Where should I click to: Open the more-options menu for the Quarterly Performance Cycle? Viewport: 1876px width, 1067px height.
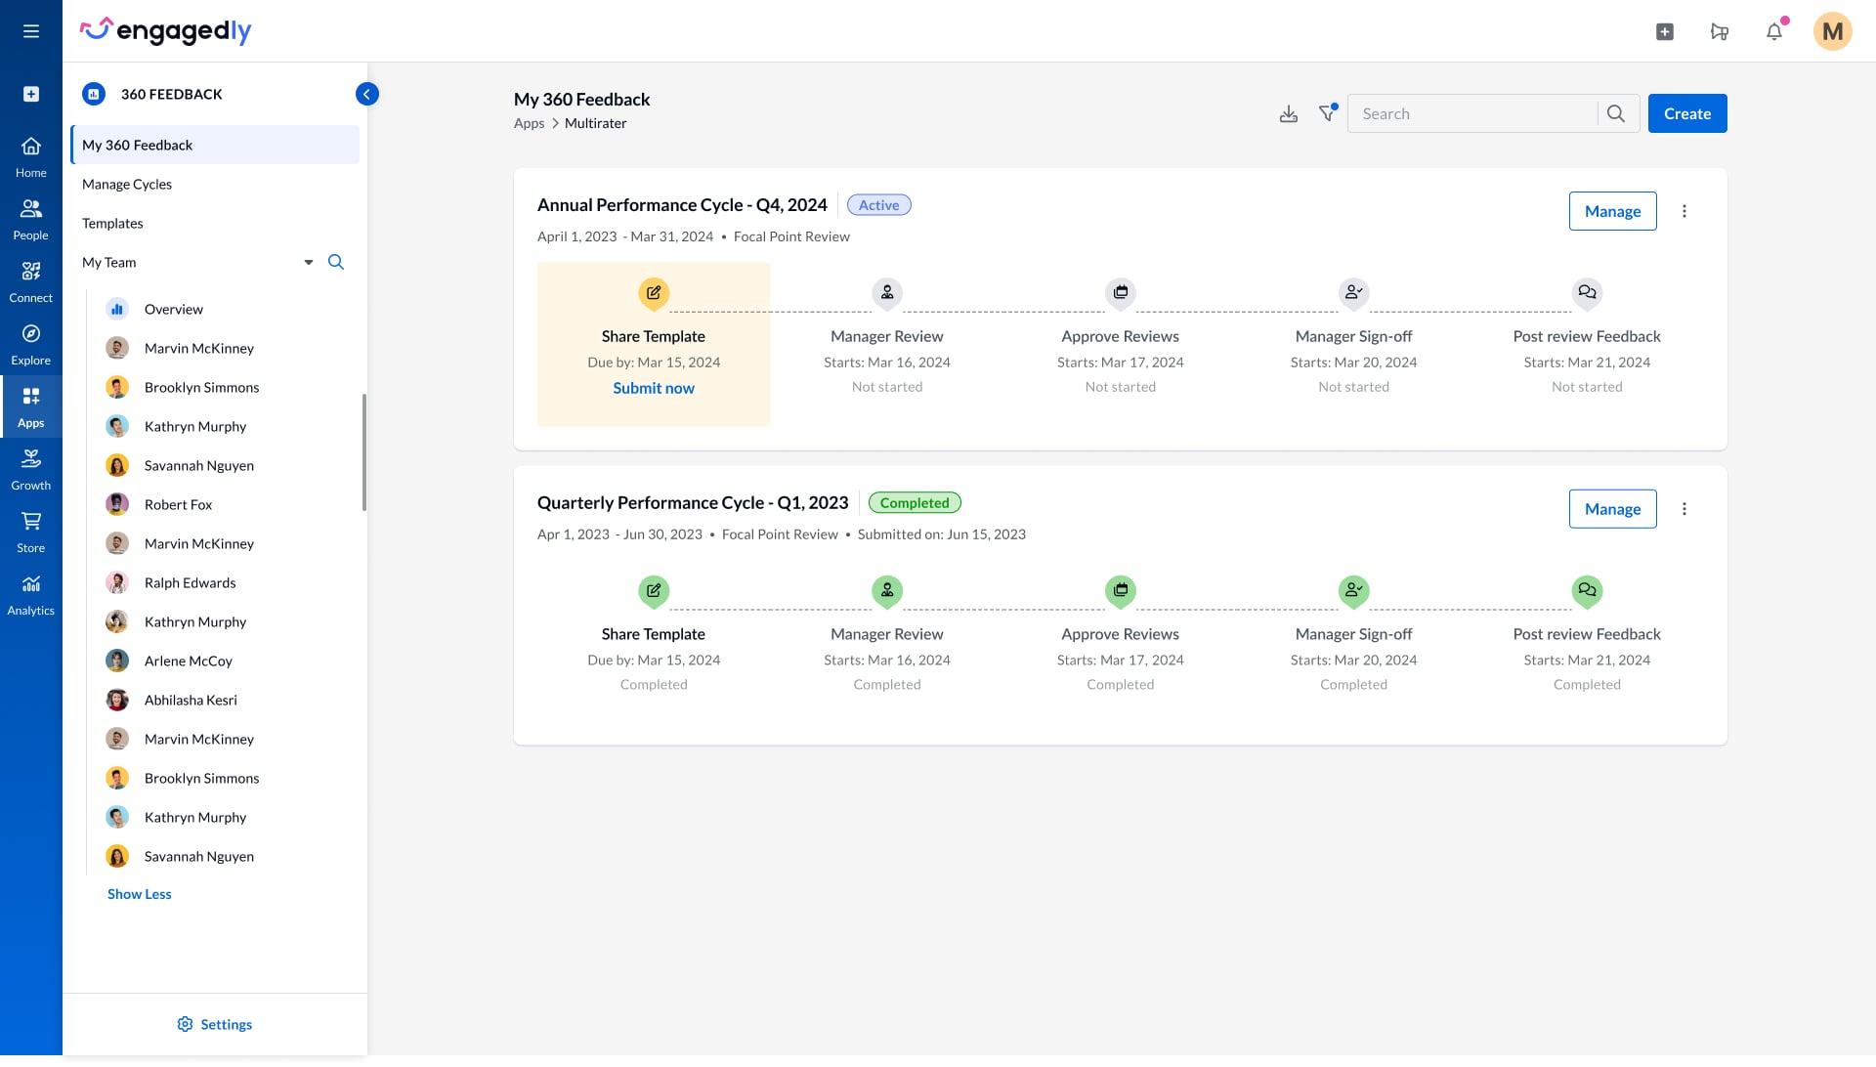pos(1684,509)
